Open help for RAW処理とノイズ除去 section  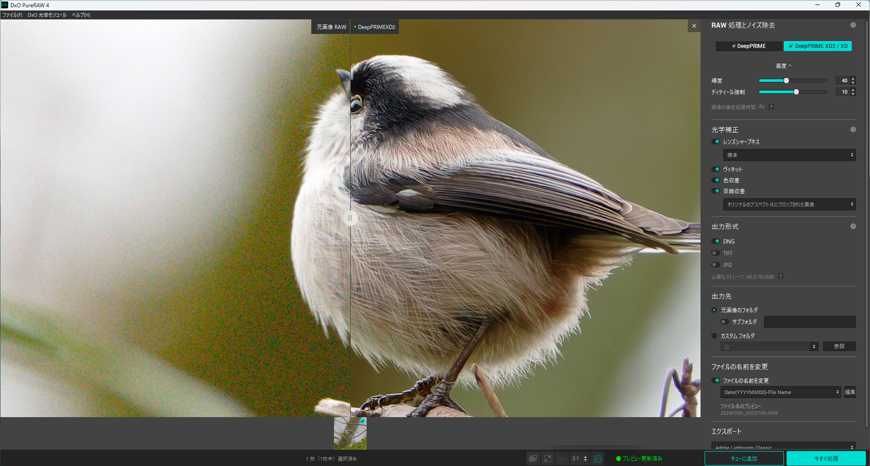pyautogui.click(x=853, y=25)
